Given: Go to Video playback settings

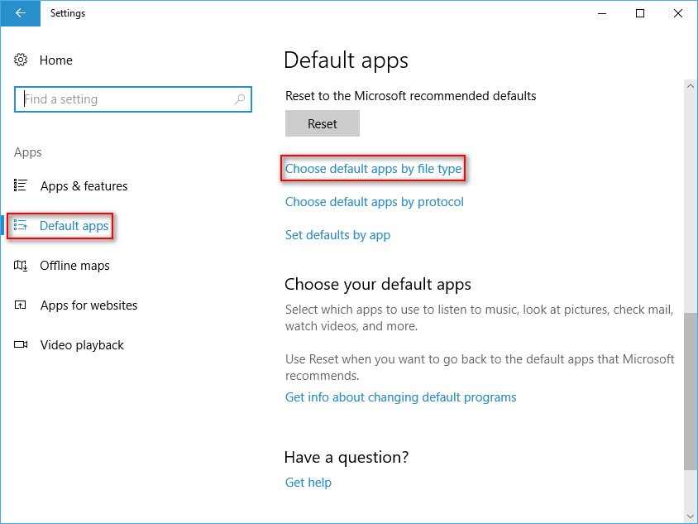Looking at the screenshot, I should (x=82, y=345).
